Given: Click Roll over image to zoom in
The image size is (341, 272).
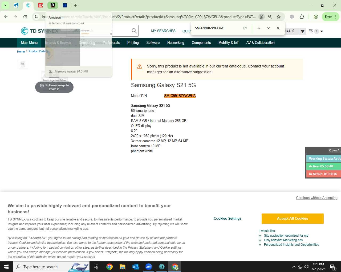Looking at the screenshot, I should (54, 87).
